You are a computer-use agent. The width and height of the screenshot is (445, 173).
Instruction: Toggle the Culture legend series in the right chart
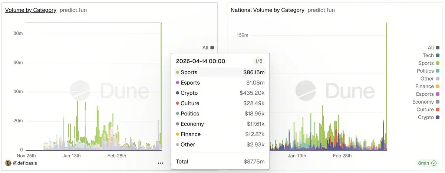coord(428,110)
